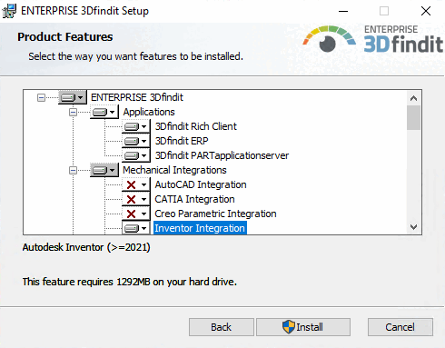
Task: Click the scroll down arrow in feature list
Action: (413, 227)
